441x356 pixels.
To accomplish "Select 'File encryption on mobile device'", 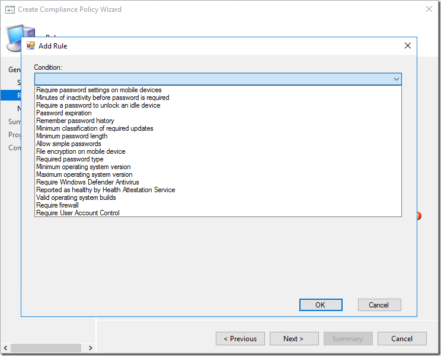I will 81,151.
